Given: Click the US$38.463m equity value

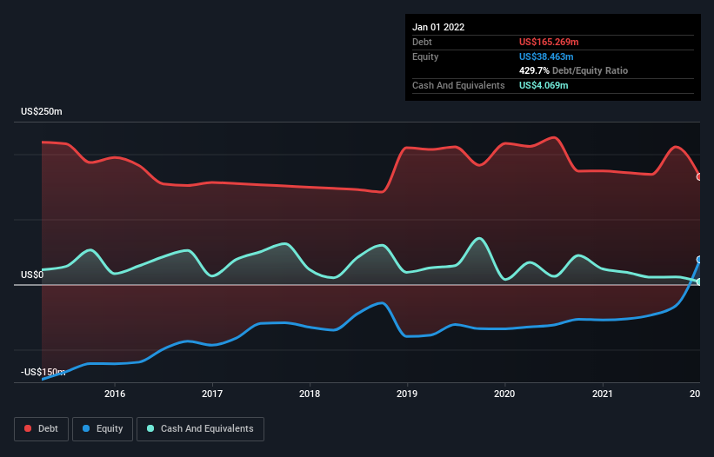Looking at the screenshot, I should (546, 56).
